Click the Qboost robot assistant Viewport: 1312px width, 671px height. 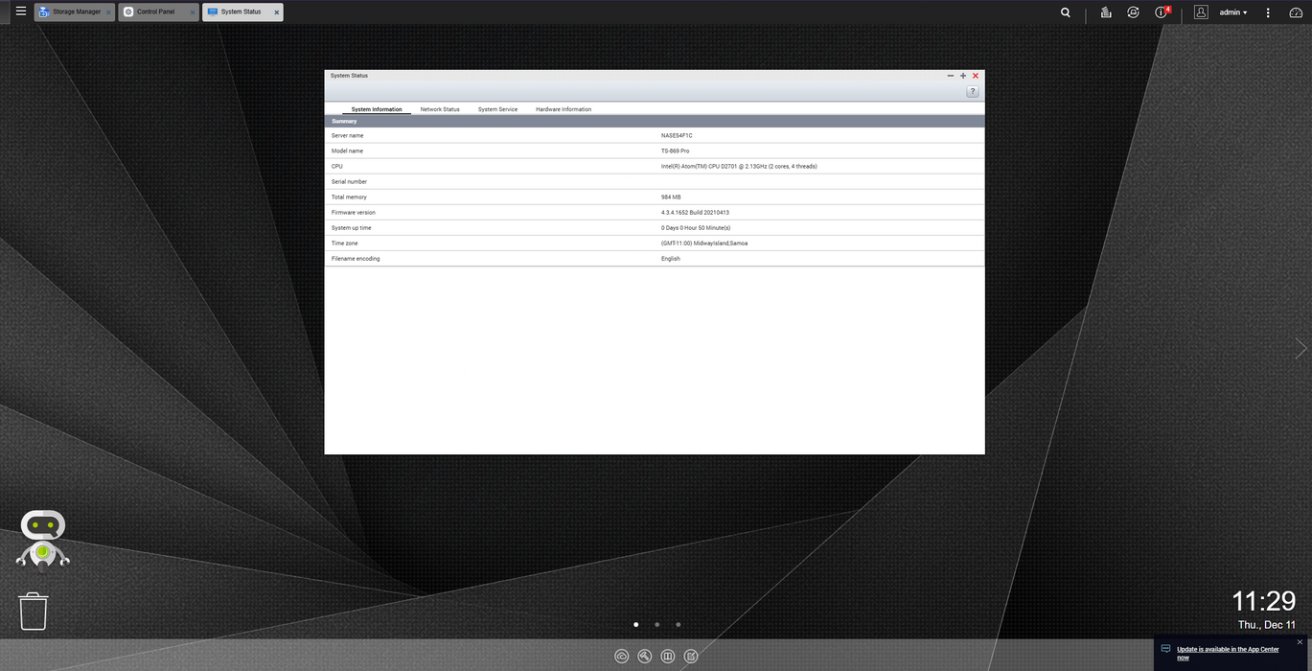click(x=42, y=538)
